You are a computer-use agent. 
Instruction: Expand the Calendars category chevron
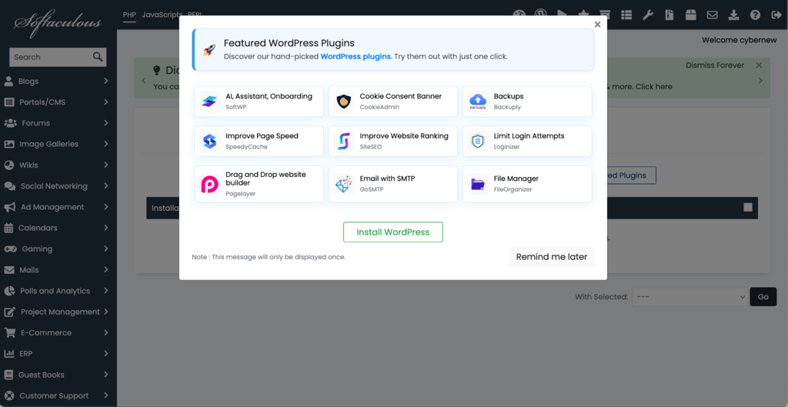106,228
